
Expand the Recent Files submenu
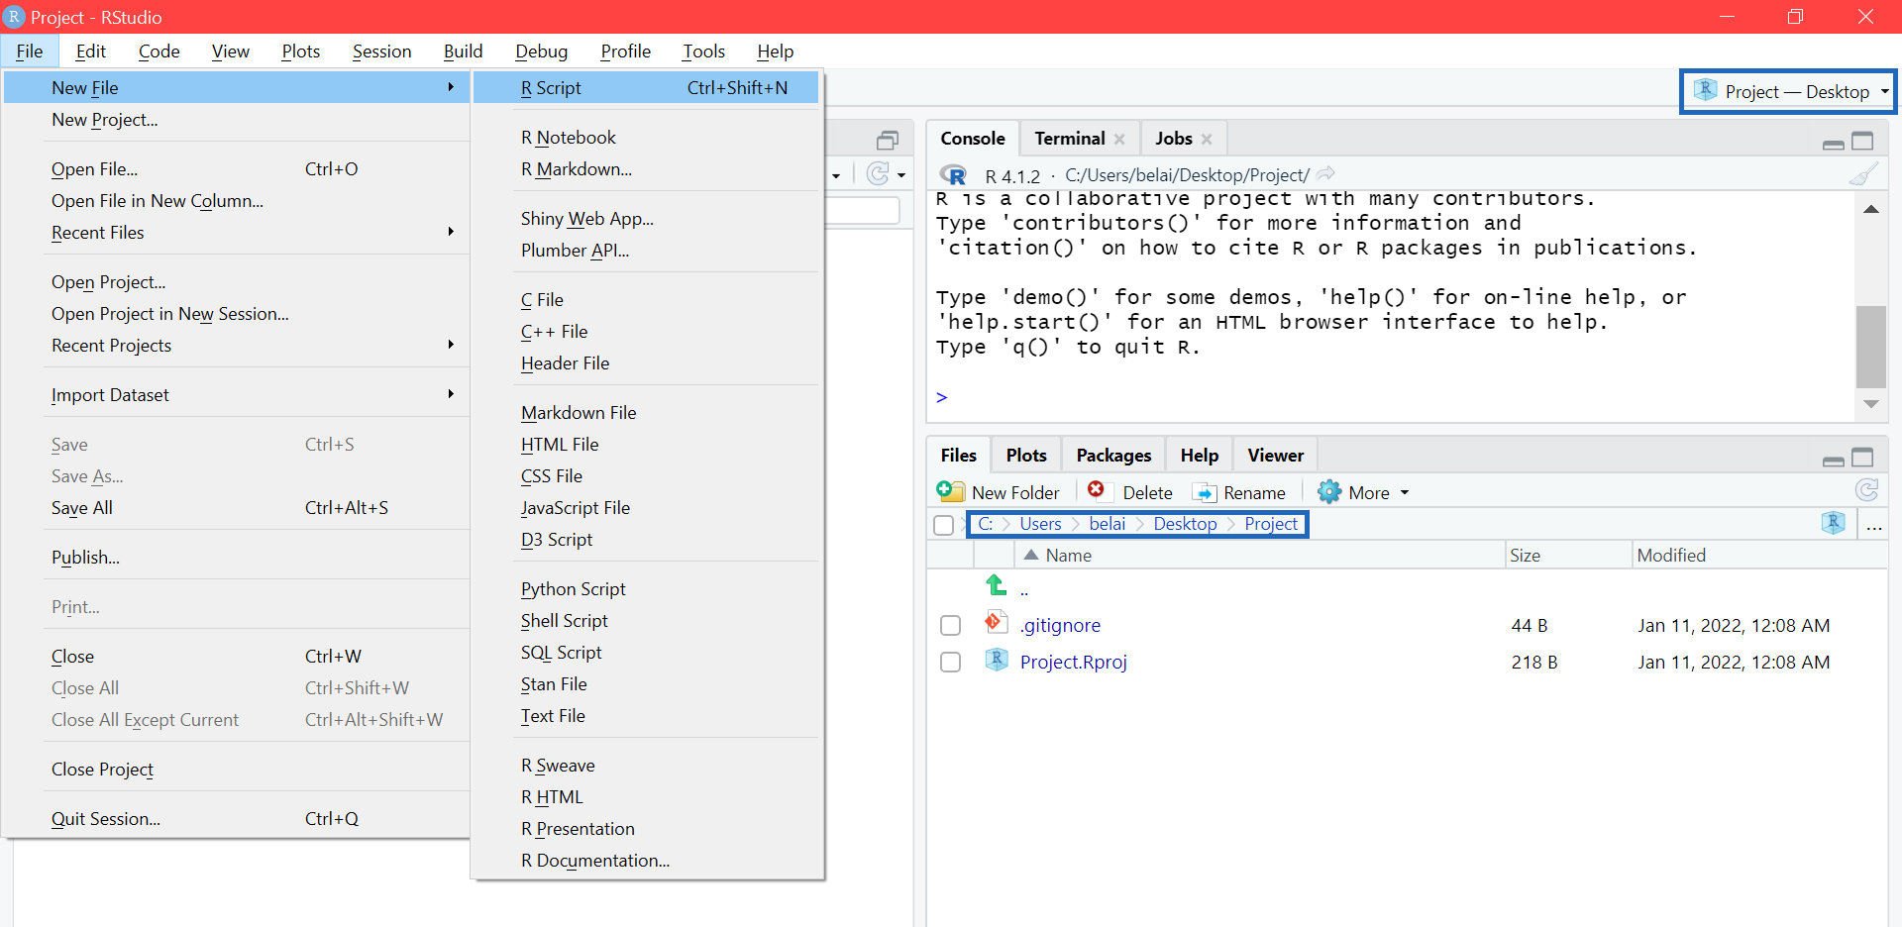pos(451,232)
